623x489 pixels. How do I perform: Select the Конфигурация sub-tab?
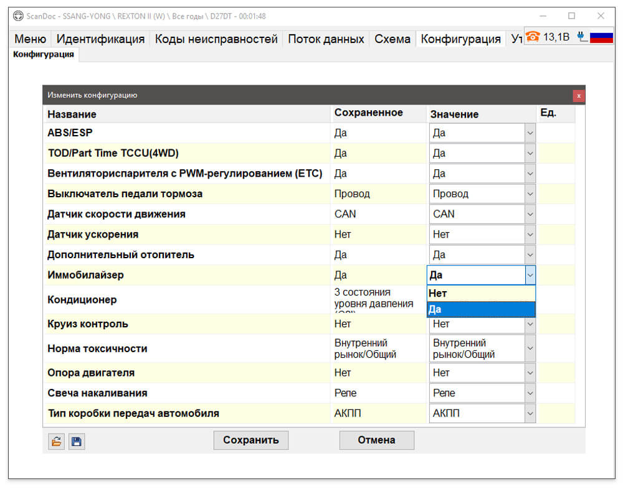tap(44, 54)
